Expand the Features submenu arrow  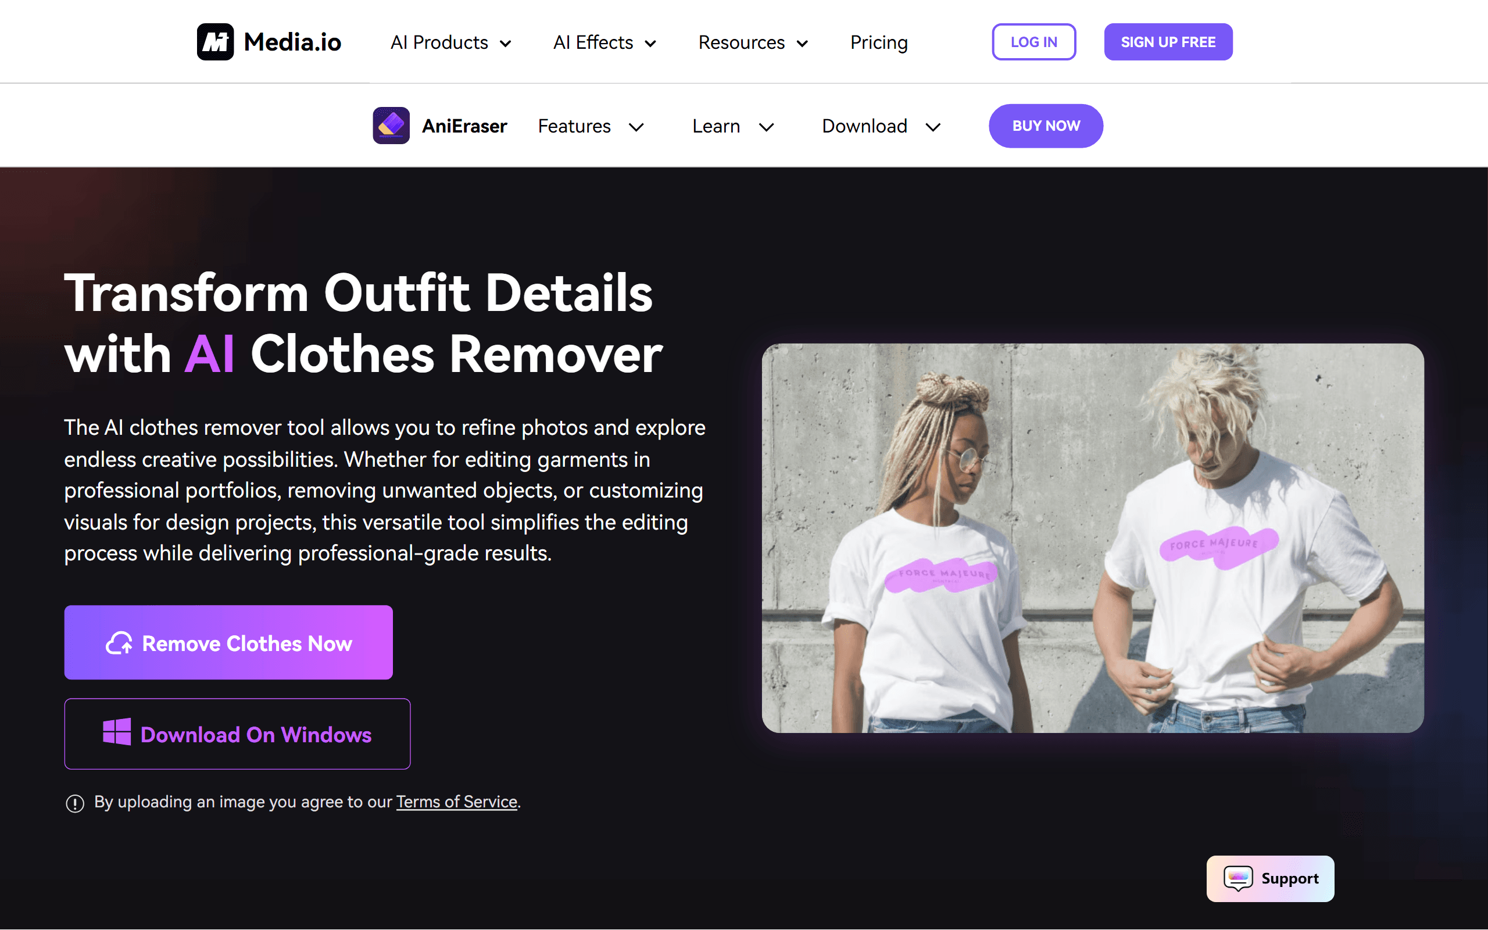click(636, 127)
